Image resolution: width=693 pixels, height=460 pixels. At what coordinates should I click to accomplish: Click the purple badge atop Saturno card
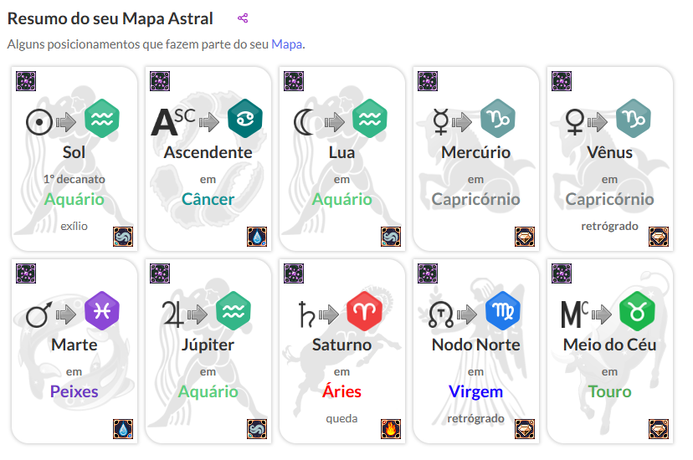[294, 273]
